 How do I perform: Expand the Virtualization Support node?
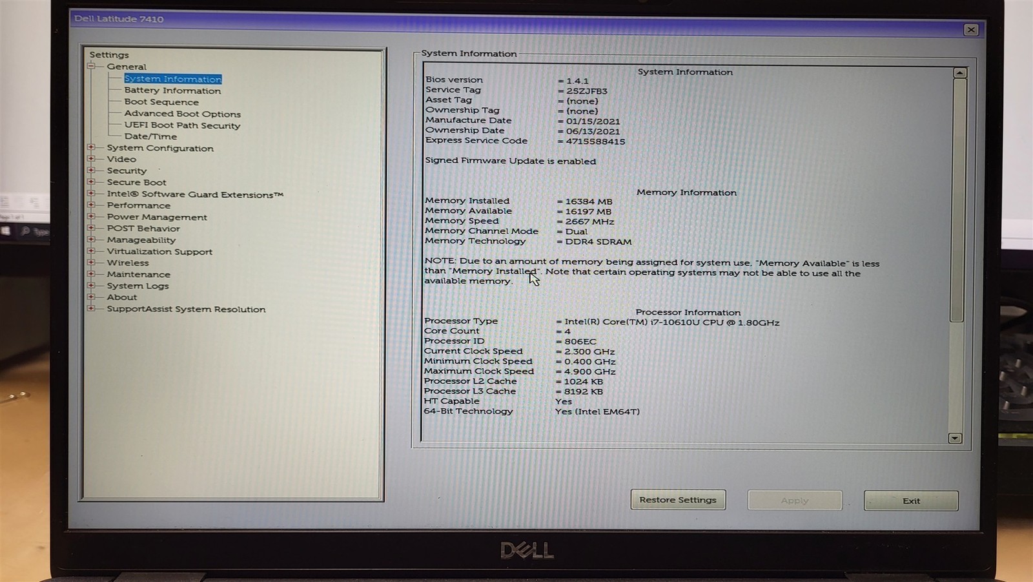[91, 251]
